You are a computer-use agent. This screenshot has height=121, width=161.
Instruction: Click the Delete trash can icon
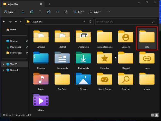point(66,12)
